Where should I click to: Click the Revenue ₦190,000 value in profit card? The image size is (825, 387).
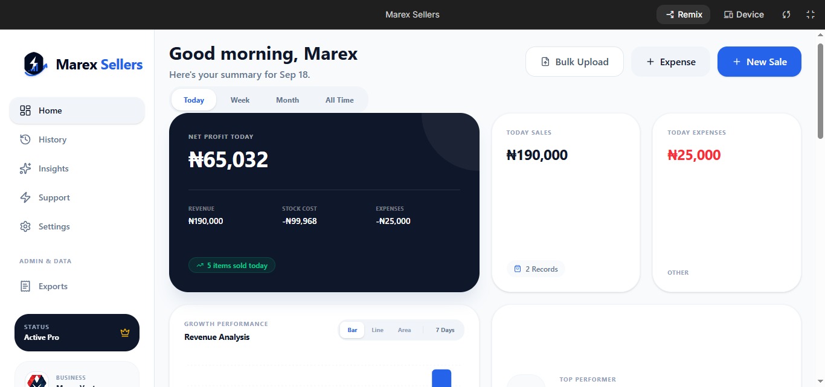[x=205, y=221]
